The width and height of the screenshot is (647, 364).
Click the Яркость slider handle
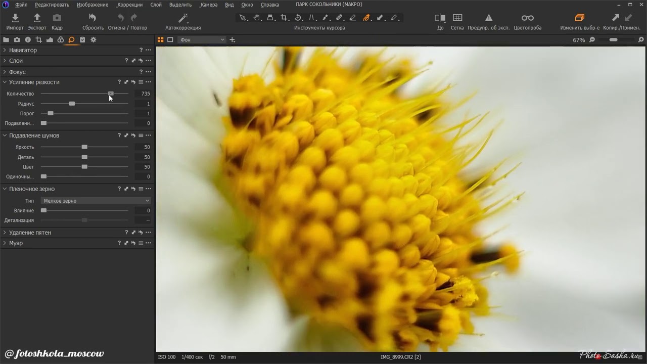click(x=84, y=147)
